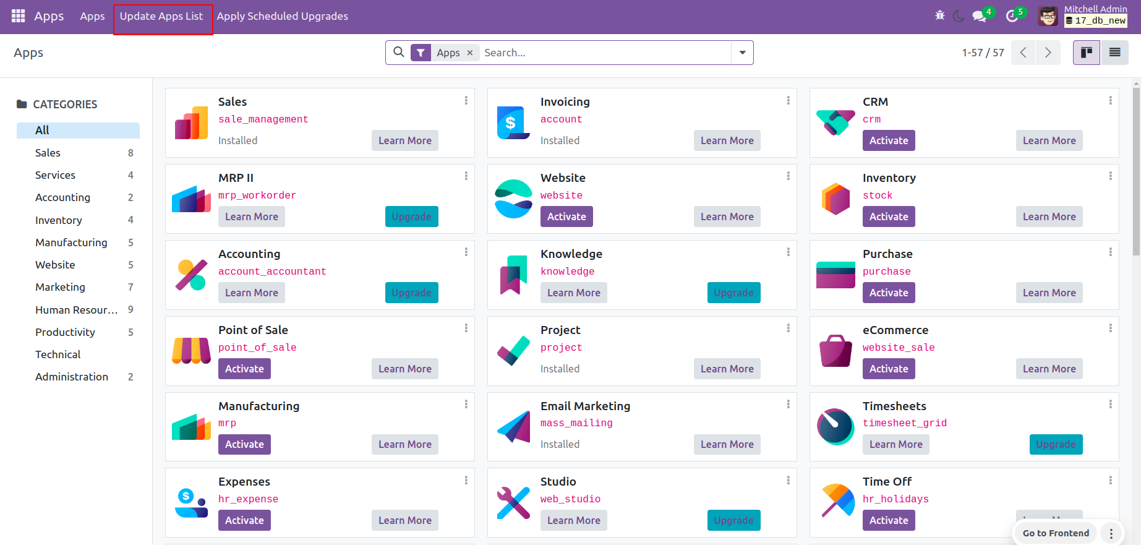Open the Timesheets card kebab menu
The height and width of the screenshot is (545, 1141).
(1111, 405)
